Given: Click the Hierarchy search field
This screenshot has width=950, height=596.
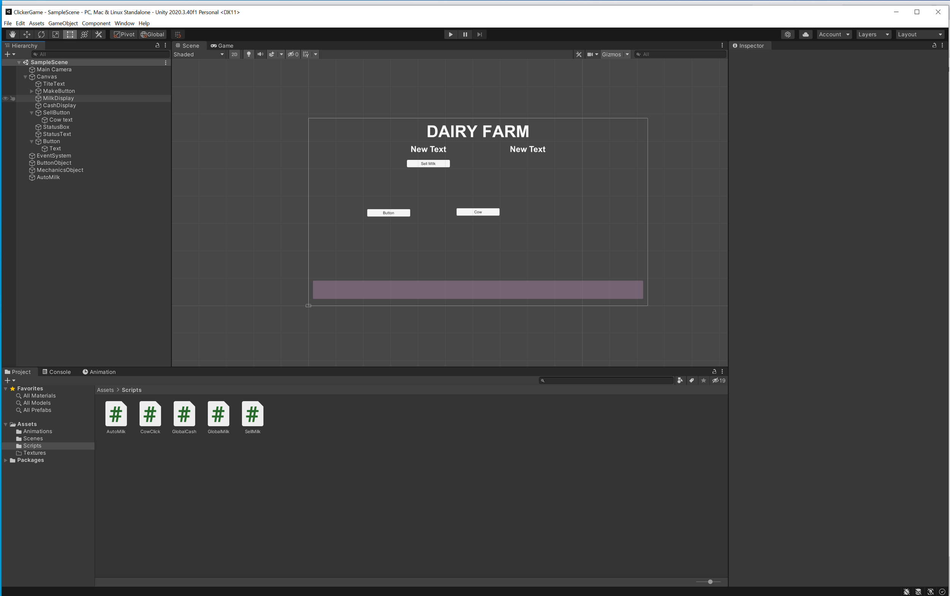Looking at the screenshot, I should [101, 54].
